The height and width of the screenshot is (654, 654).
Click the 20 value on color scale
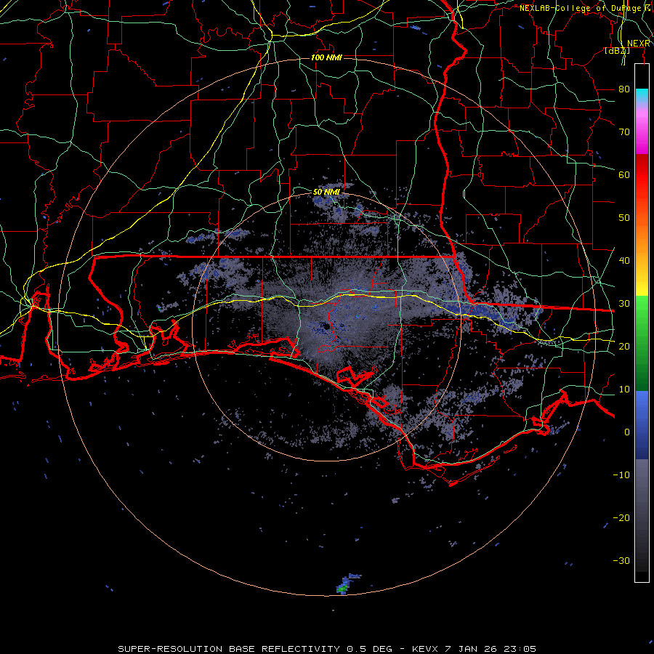pyautogui.click(x=624, y=347)
